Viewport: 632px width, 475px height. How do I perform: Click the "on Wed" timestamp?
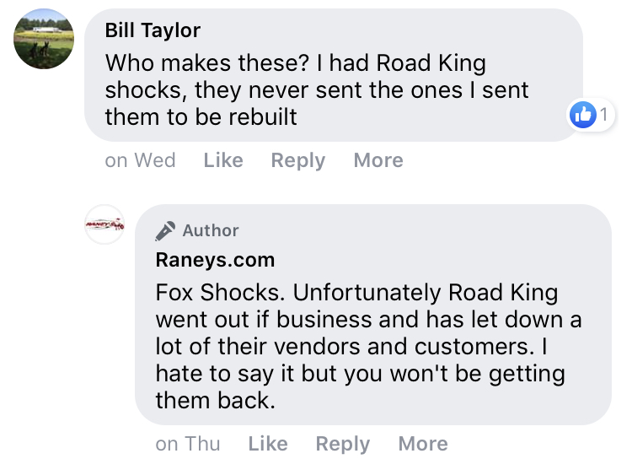pyautogui.click(x=140, y=160)
